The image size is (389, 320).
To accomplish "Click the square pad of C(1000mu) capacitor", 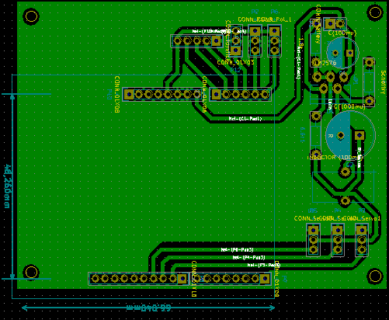I will (359, 135).
